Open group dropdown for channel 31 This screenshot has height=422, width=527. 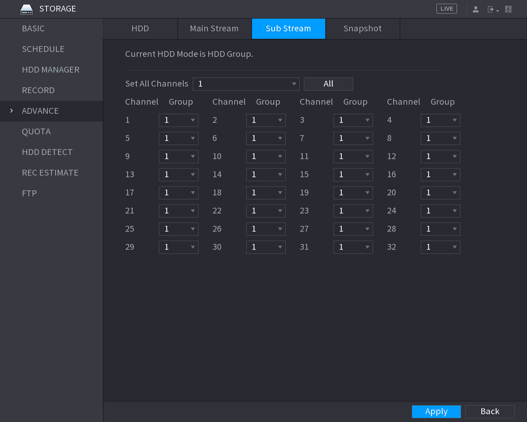[x=353, y=247]
